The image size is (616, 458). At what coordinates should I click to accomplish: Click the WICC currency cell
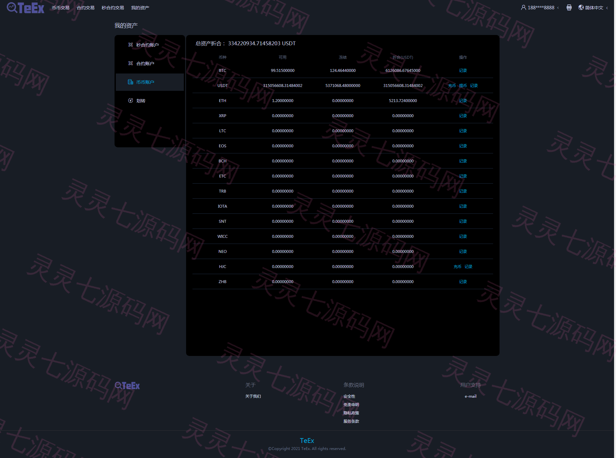222,236
